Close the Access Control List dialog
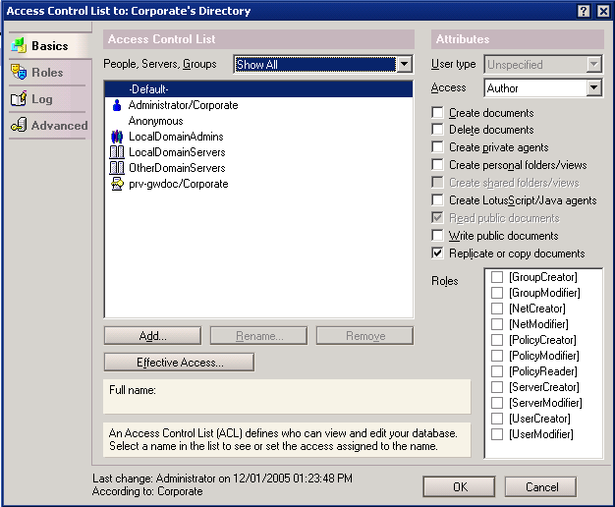 [x=603, y=11]
